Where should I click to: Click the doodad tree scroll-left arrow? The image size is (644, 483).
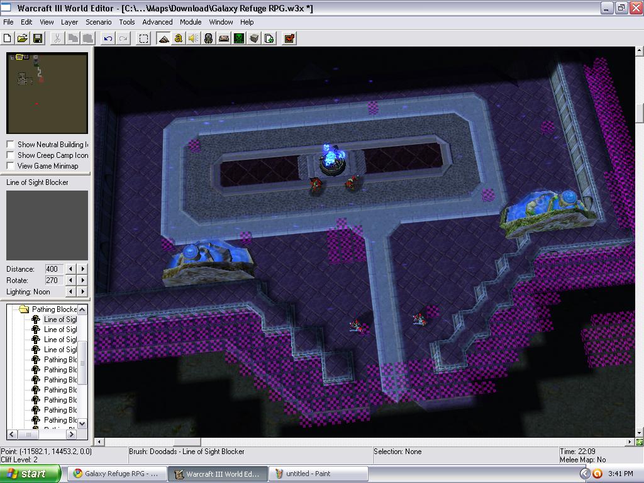[11, 434]
